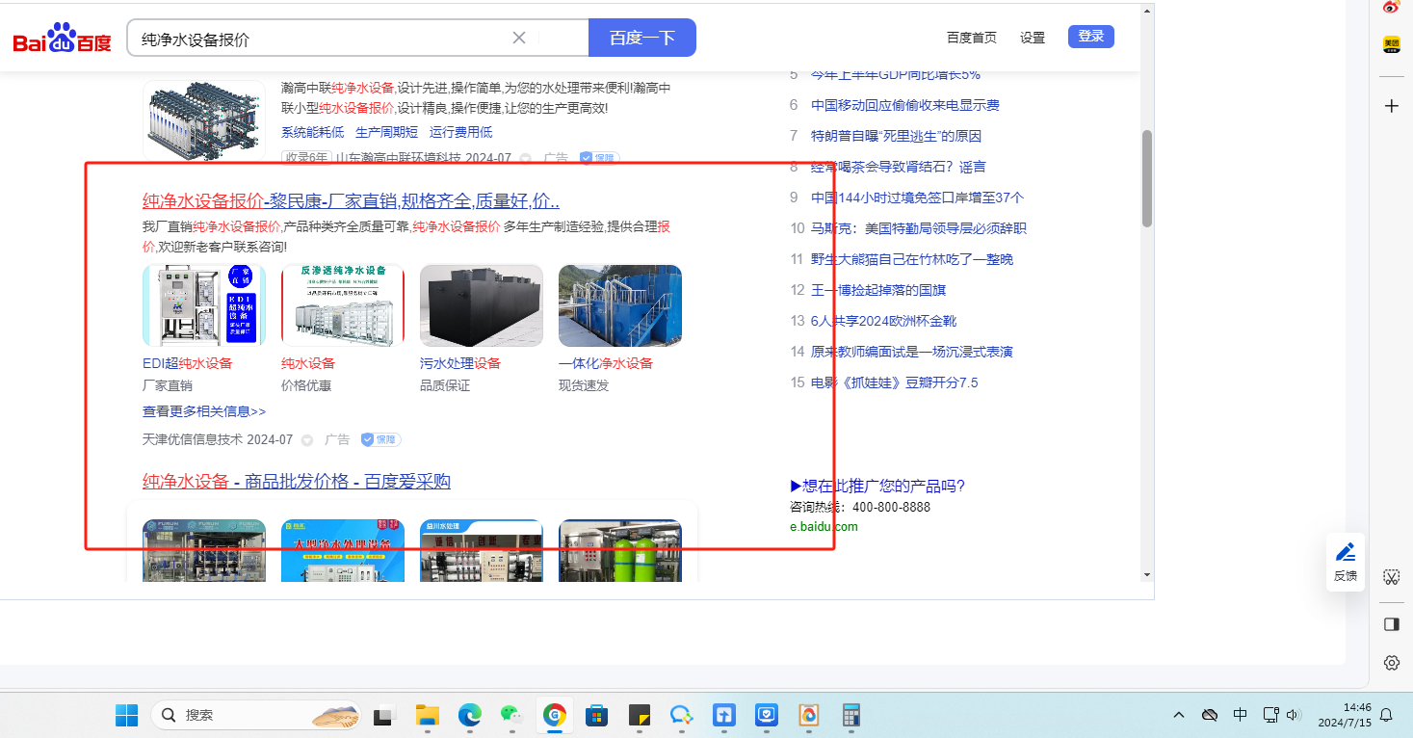
Task: Open the Windows Start menu
Action: pos(127,715)
